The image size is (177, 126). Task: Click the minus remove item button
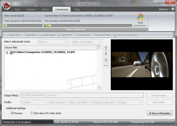point(106,66)
